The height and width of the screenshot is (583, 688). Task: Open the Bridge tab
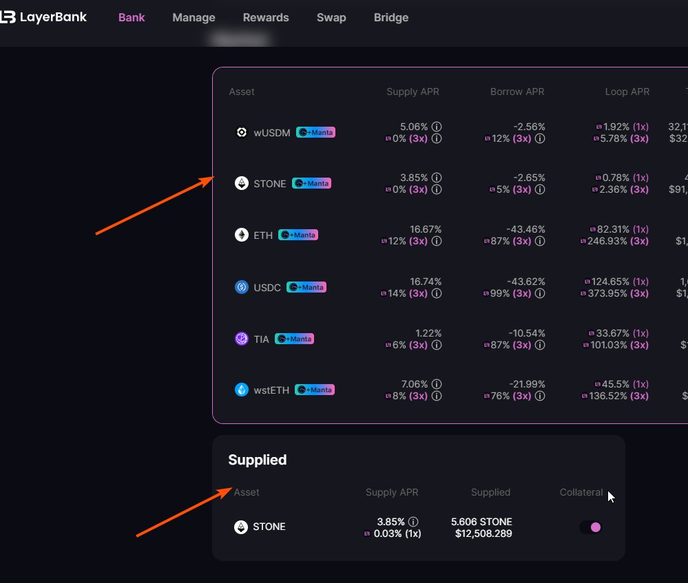pos(391,17)
